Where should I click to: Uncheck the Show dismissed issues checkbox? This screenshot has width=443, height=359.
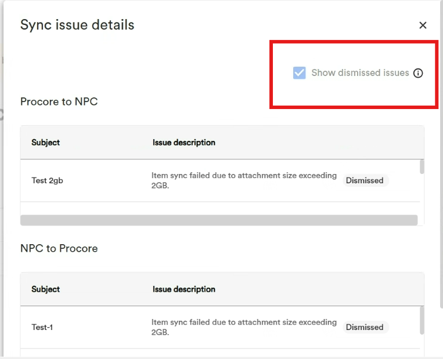(x=299, y=73)
